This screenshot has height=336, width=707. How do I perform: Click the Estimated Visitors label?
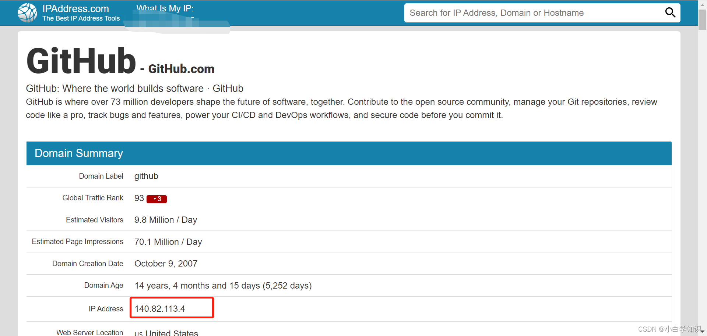[x=95, y=220]
